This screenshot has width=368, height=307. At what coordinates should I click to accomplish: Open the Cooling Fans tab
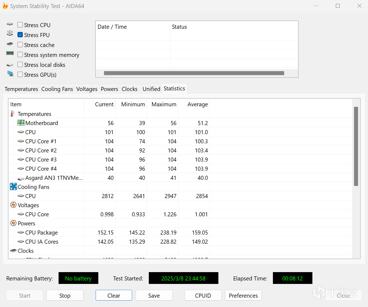(x=57, y=89)
